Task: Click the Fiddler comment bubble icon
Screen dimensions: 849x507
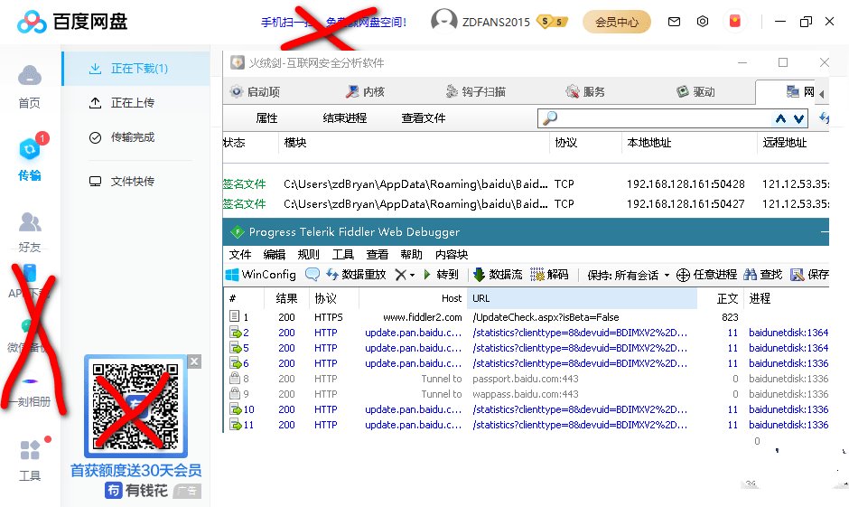Action: coord(313,275)
